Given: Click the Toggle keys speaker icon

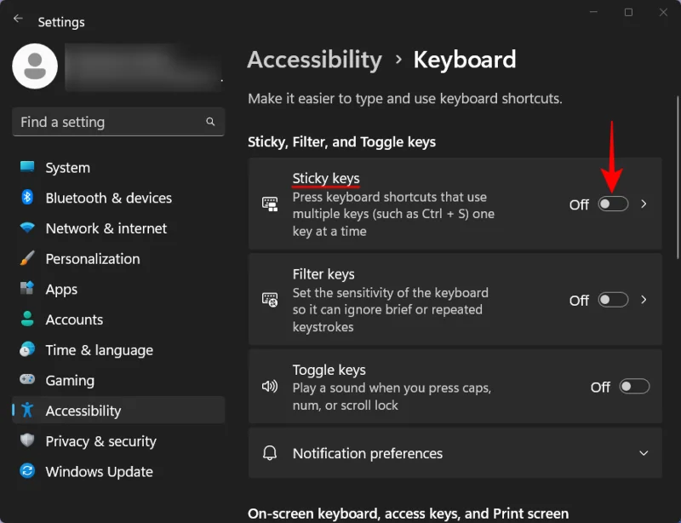Looking at the screenshot, I should [x=270, y=387].
